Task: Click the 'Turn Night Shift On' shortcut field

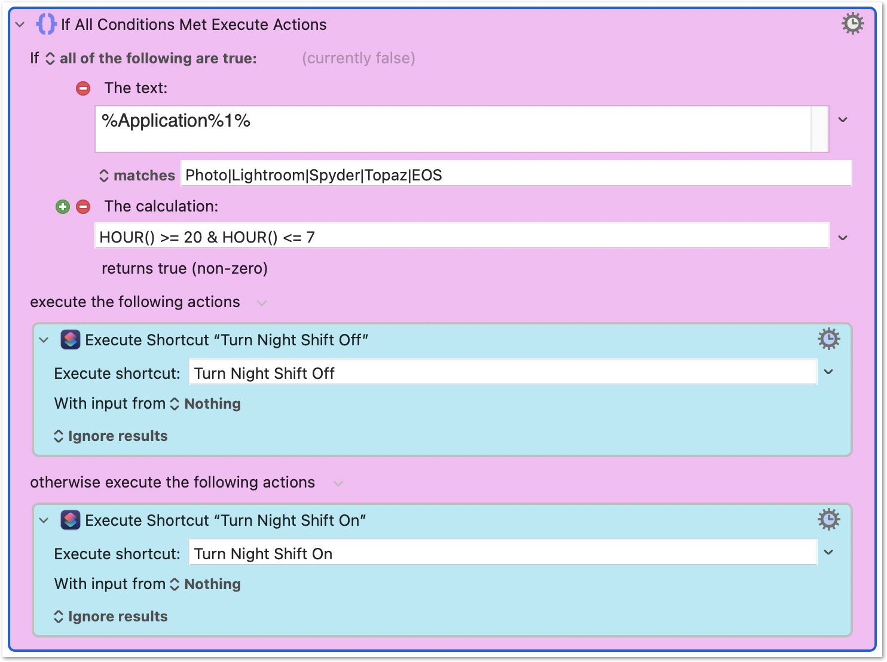Action: [503, 554]
